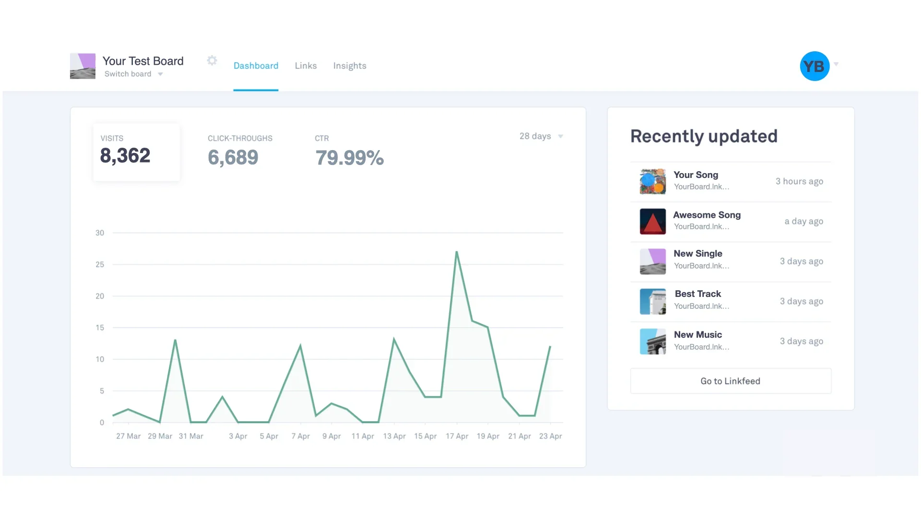Click the 17 Apr peak on chart

(x=457, y=252)
